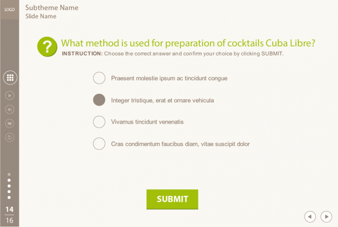The width and height of the screenshot is (338, 227).
Task: Go to next slide arrow
Action: (326, 216)
